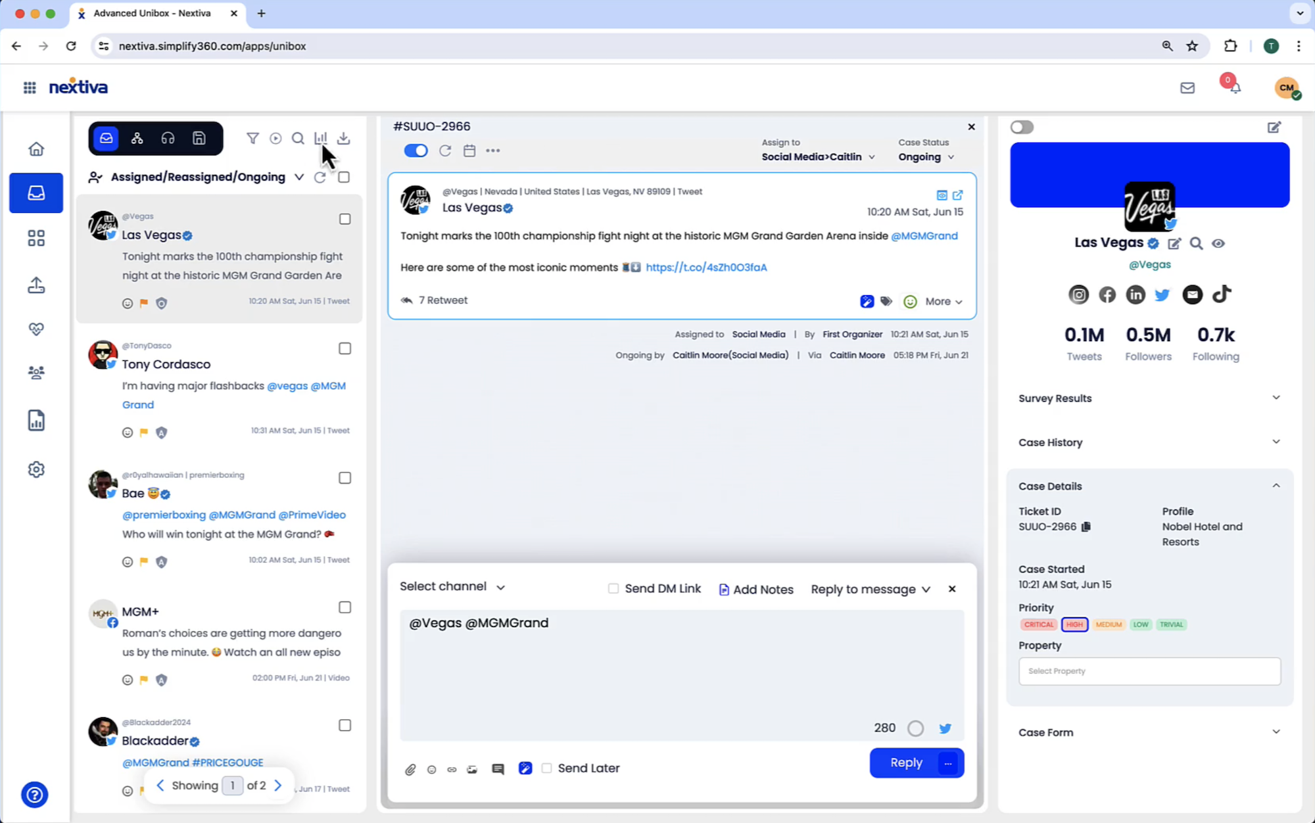This screenshot has width=1315, height=823.
Task: Select all conversations checkbox
Action: coord(344,177)
